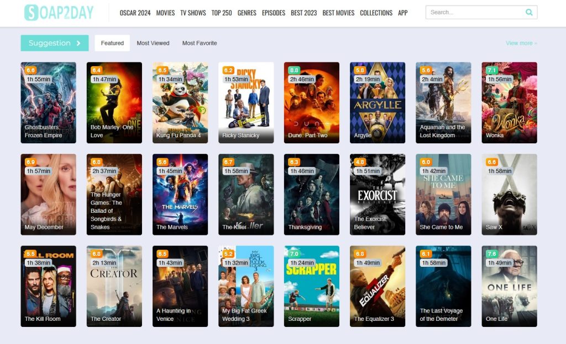Click the 7.6 rating badge on One Life
This screenshot has height=344, width=566.
(491, 254)
